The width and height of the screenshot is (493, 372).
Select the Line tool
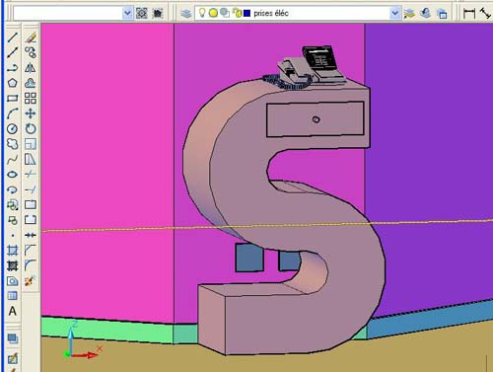coord(13,37)
